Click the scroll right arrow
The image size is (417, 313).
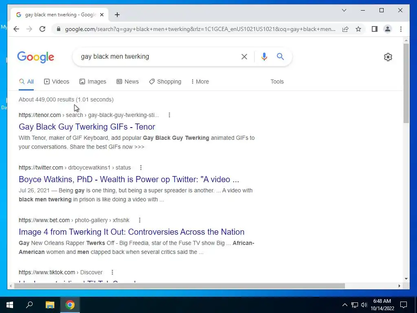coord(399,286)
